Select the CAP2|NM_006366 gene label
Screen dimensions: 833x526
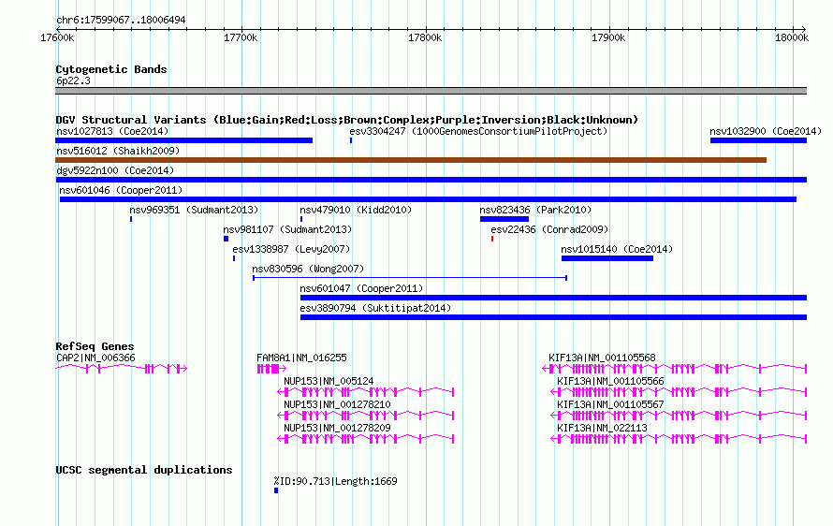[x=95, y=358]
